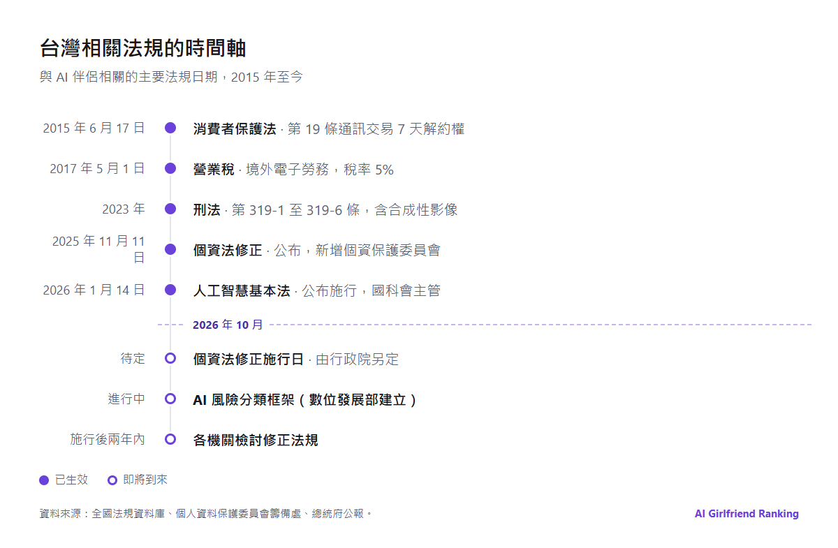Click the AI 風險分類框架 entry text
The height and width of the screenshot is (548, 838).
point(305,400)
